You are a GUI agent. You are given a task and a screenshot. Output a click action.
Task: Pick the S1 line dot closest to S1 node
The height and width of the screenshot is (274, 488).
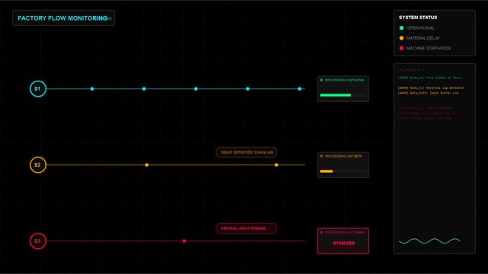[92, 88]
